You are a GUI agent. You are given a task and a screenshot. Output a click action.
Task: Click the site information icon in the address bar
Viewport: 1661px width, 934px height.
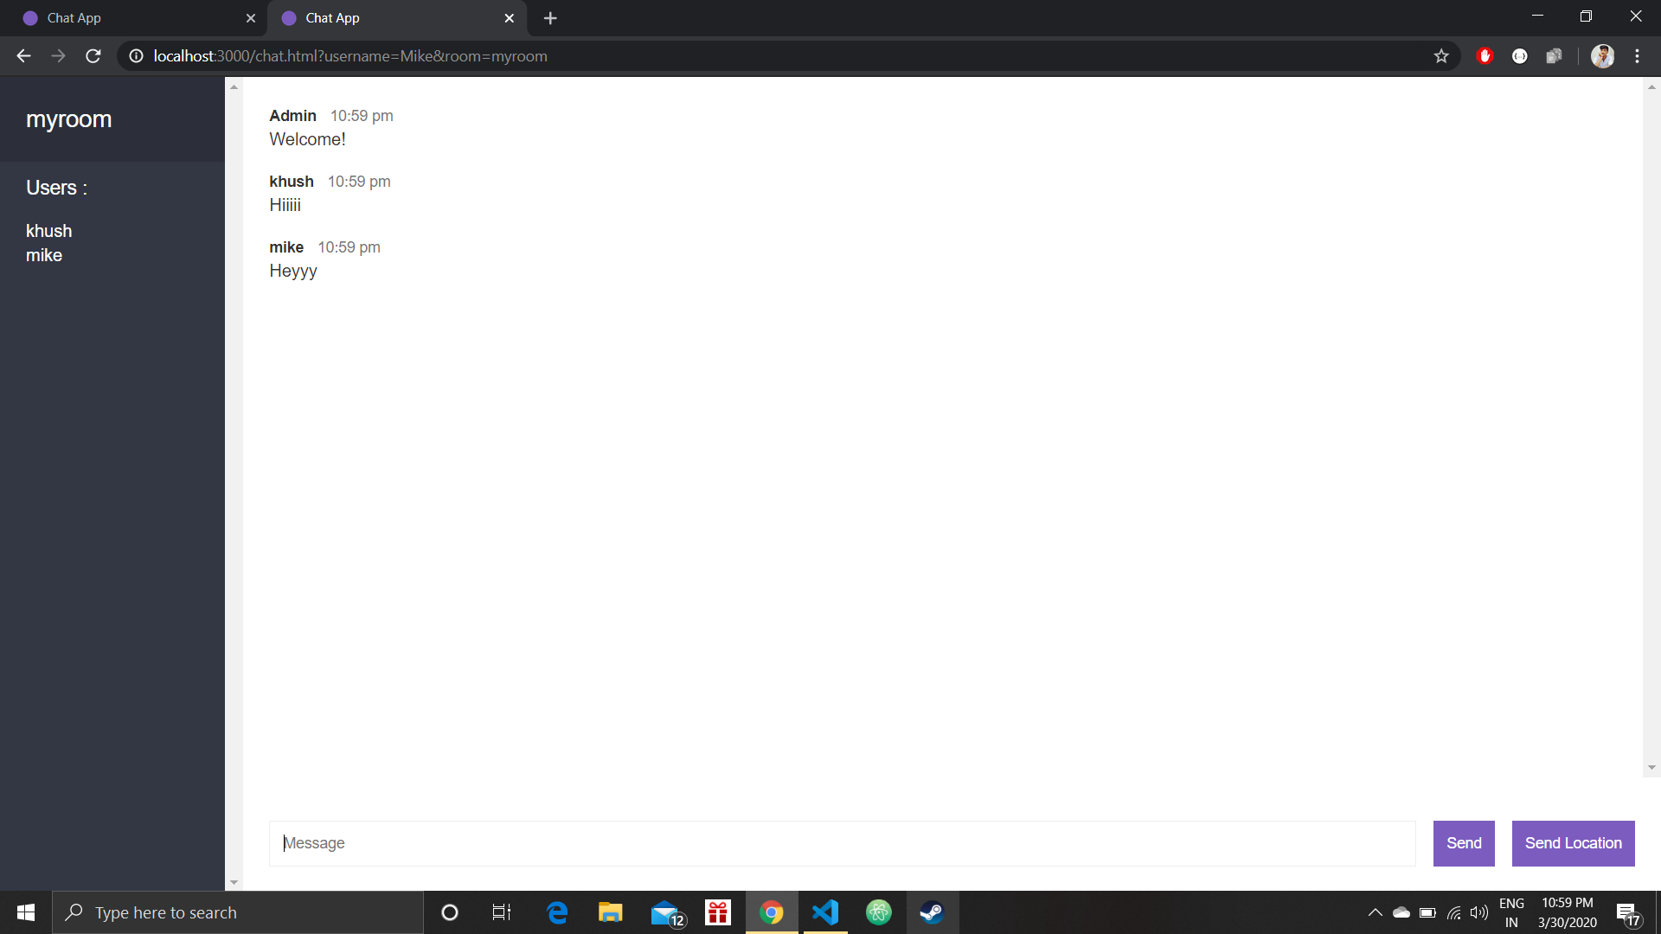136,55
